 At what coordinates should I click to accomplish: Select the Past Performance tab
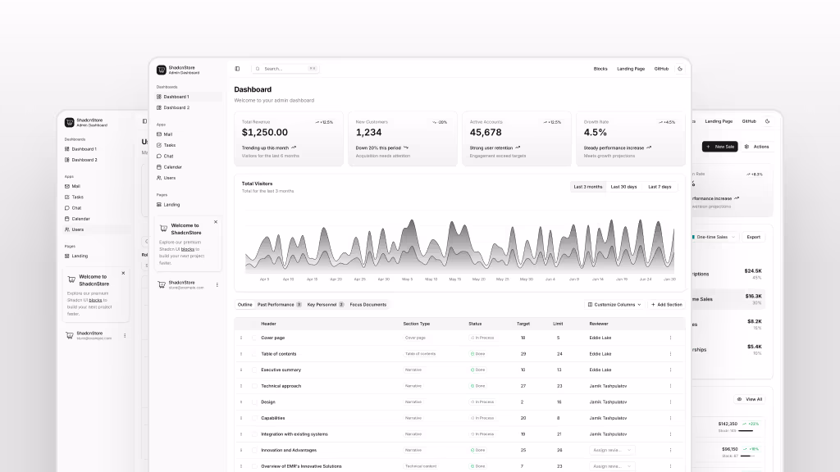click(279, 305)
